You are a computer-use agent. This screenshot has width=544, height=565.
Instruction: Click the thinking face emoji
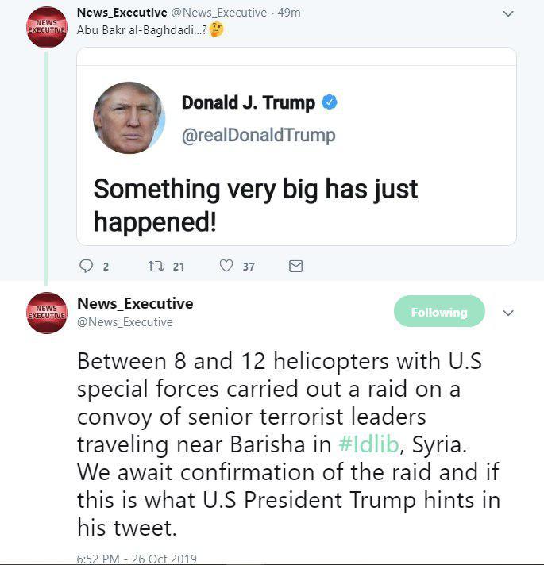pos(216,30)
